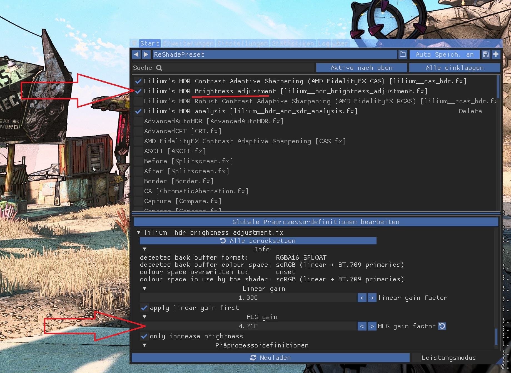Enable the AdvancedCRT effect checkbox

pos(138,131)
